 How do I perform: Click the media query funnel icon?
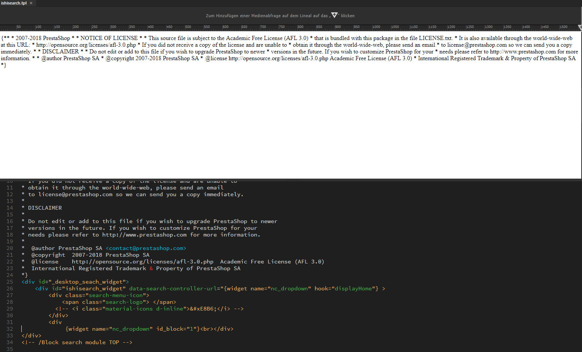click(334, 15)
